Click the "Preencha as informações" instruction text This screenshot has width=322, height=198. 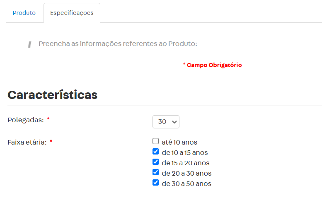tap(118, 44)
